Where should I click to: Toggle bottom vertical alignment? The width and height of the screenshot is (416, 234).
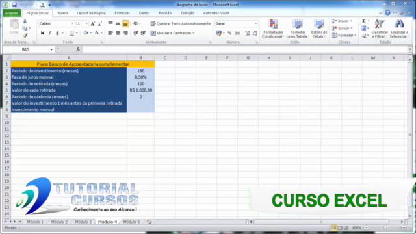tap(125, 24)
